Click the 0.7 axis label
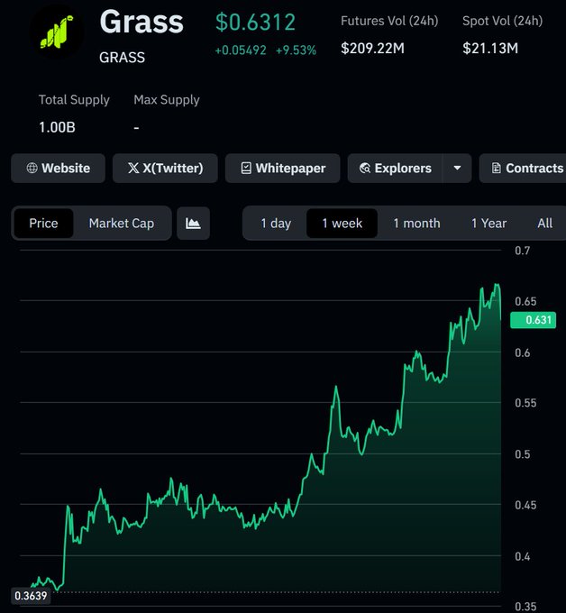 tap(522, 251)
